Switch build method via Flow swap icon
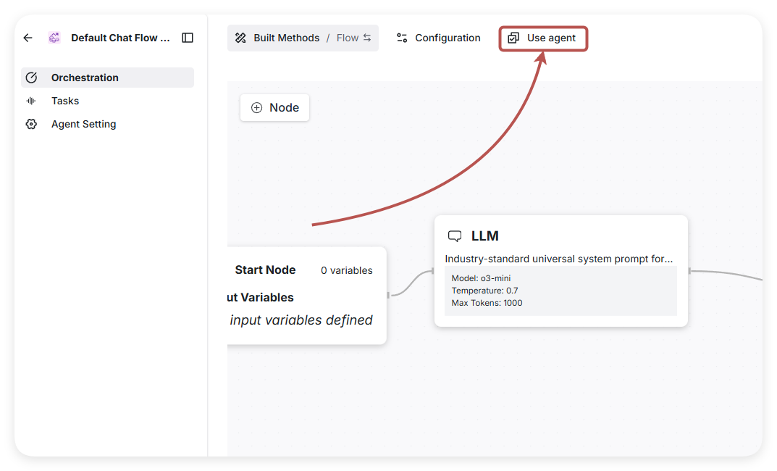This screenshot has height=471, width=777. (x=367, y=38)
